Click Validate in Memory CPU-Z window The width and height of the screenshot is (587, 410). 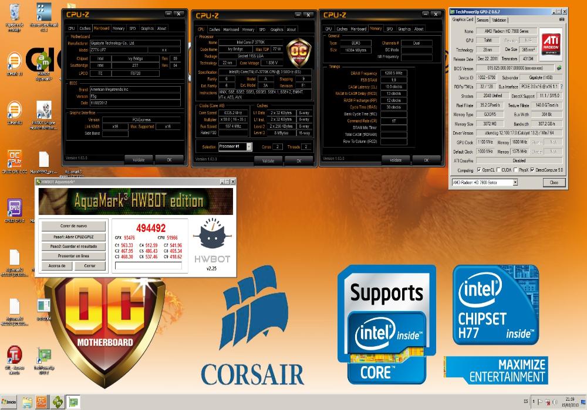click(x=396, y=160)
